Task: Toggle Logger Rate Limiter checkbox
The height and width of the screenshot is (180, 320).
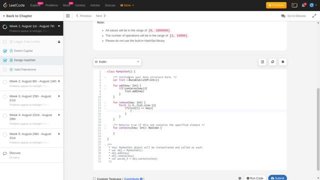Action: pyautogui.click(x=4, y=41)
